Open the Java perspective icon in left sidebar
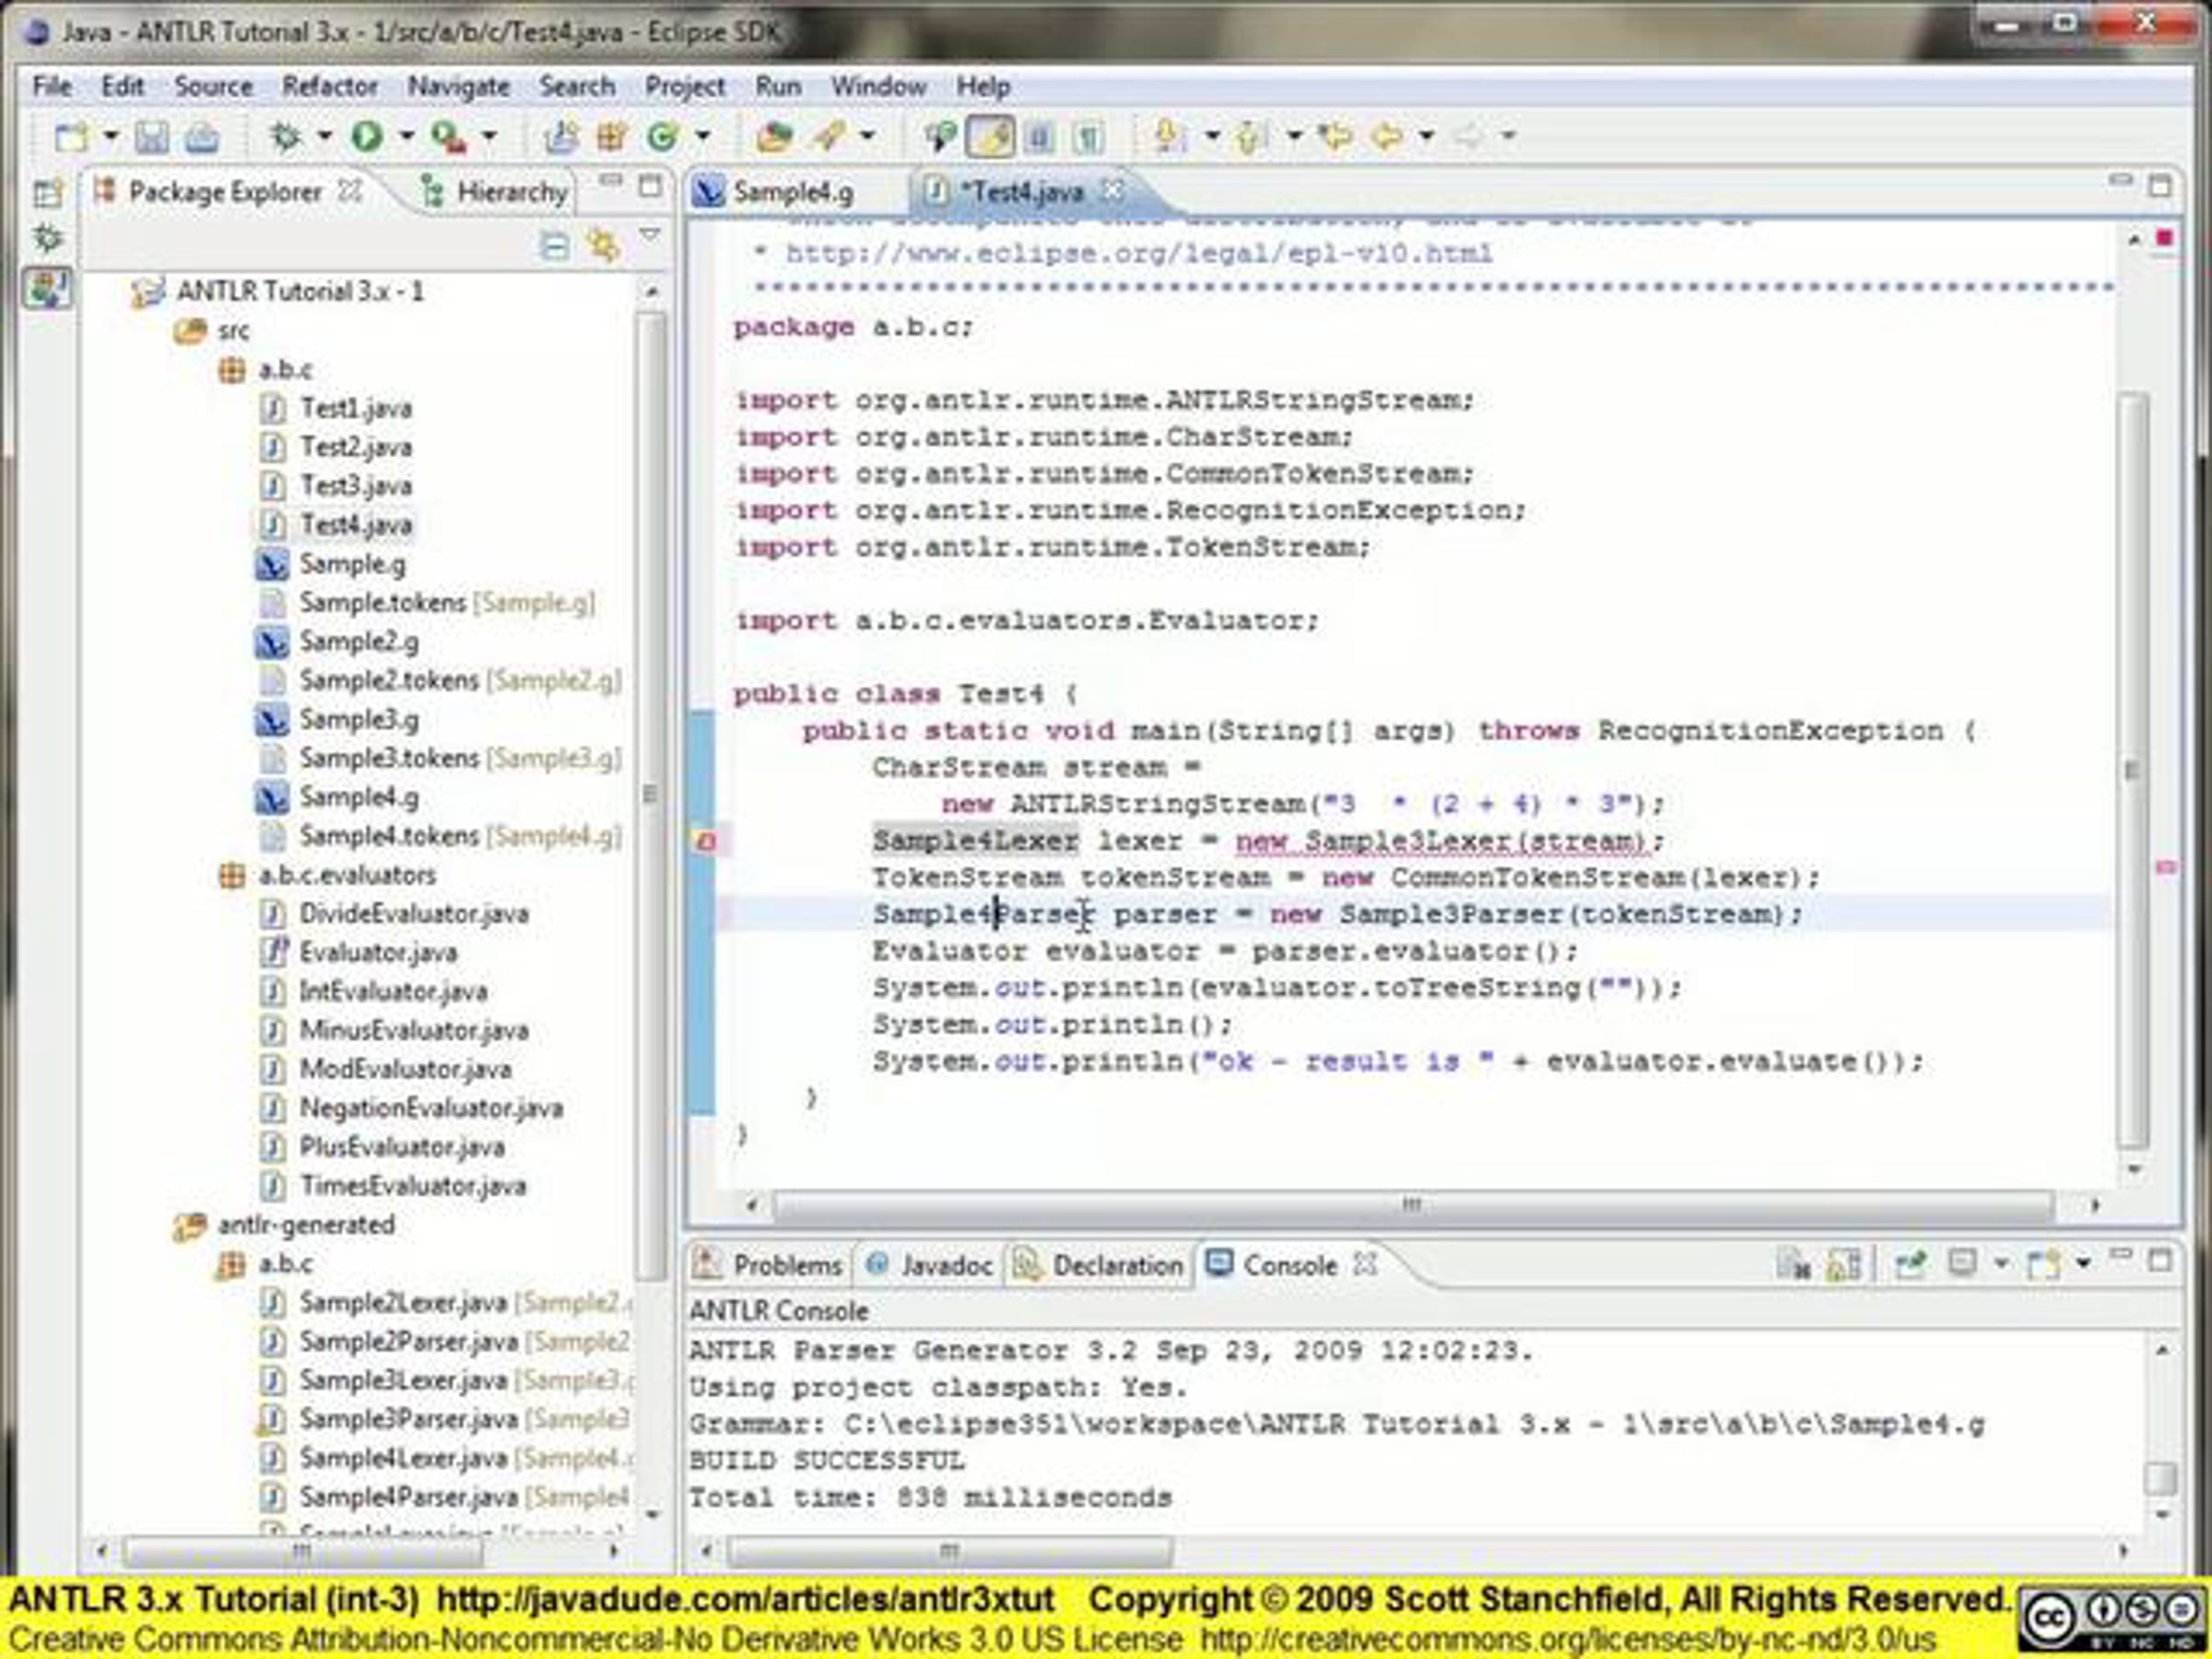 pos(47,288)
